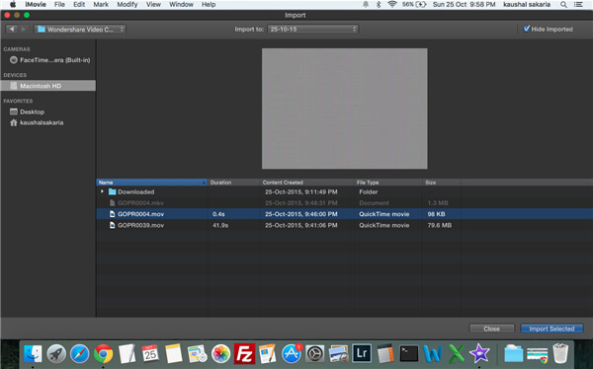Screen dimensions: 593x369
Task: Click the battery status indicator
Action: click(x=414, y=5)
